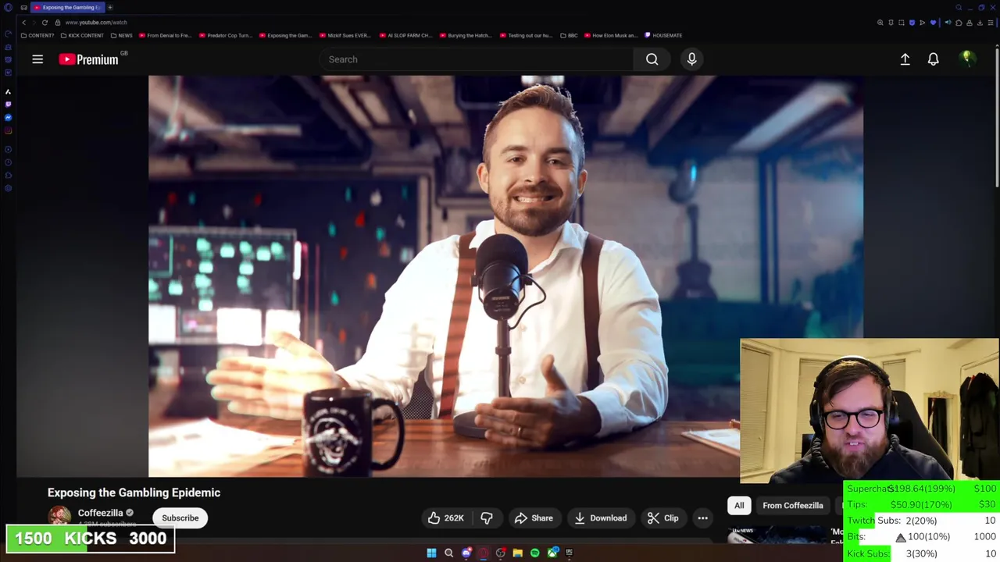Screen dimensions: 1000x562
Task: Share the video
Action: [534, 518]
